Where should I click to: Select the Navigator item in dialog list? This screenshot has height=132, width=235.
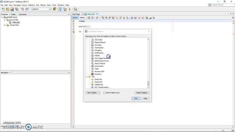(x=98, y=50)
